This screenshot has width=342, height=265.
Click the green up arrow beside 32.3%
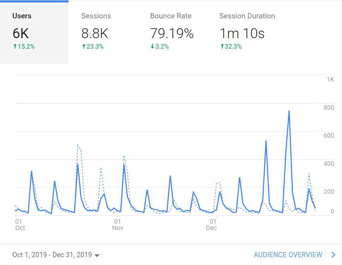click(x=222, y=46)
